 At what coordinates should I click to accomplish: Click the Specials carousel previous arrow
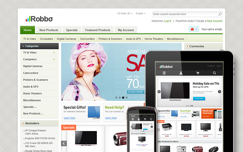pyautogui.click(x=64, y=144)
